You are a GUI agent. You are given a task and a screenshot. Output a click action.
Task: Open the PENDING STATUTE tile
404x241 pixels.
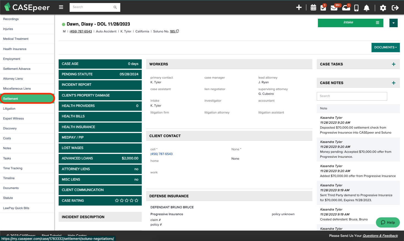(100, 74)
